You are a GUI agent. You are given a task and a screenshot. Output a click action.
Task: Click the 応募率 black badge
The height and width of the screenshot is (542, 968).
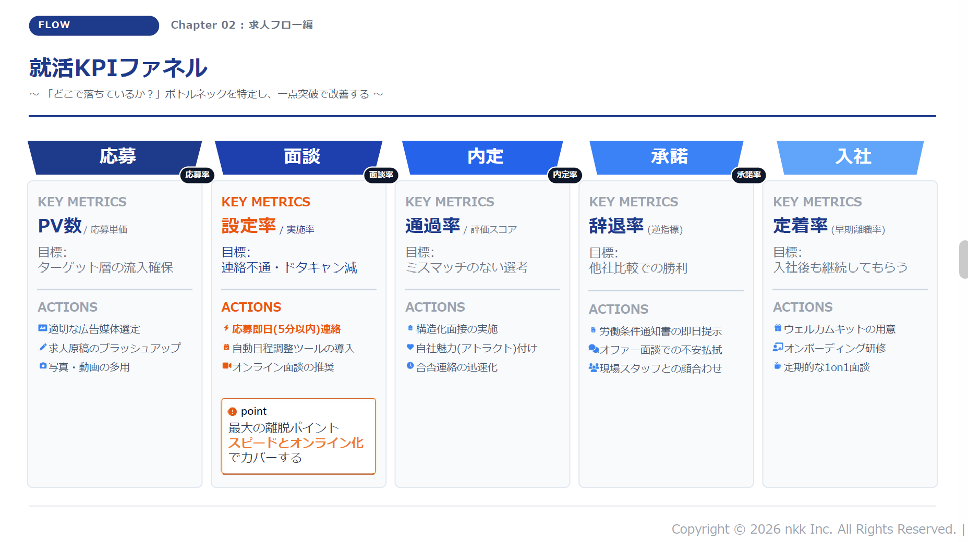(197, 175)
